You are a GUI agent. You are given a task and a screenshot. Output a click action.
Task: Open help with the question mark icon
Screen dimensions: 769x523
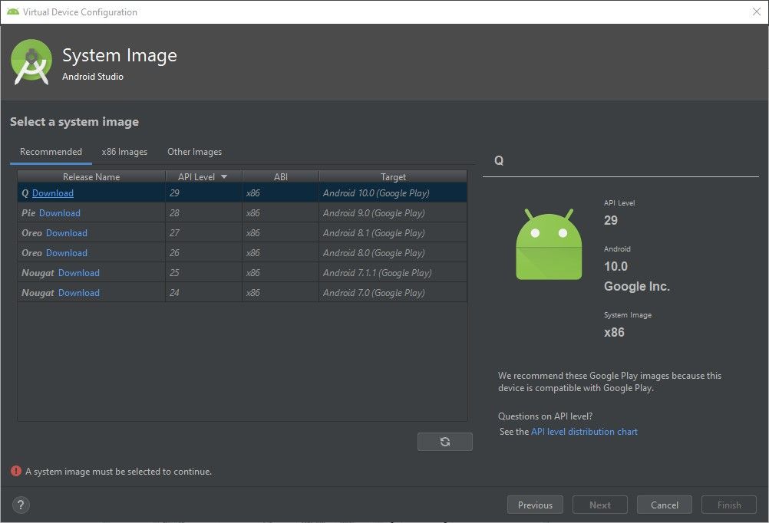pos(21,505)
